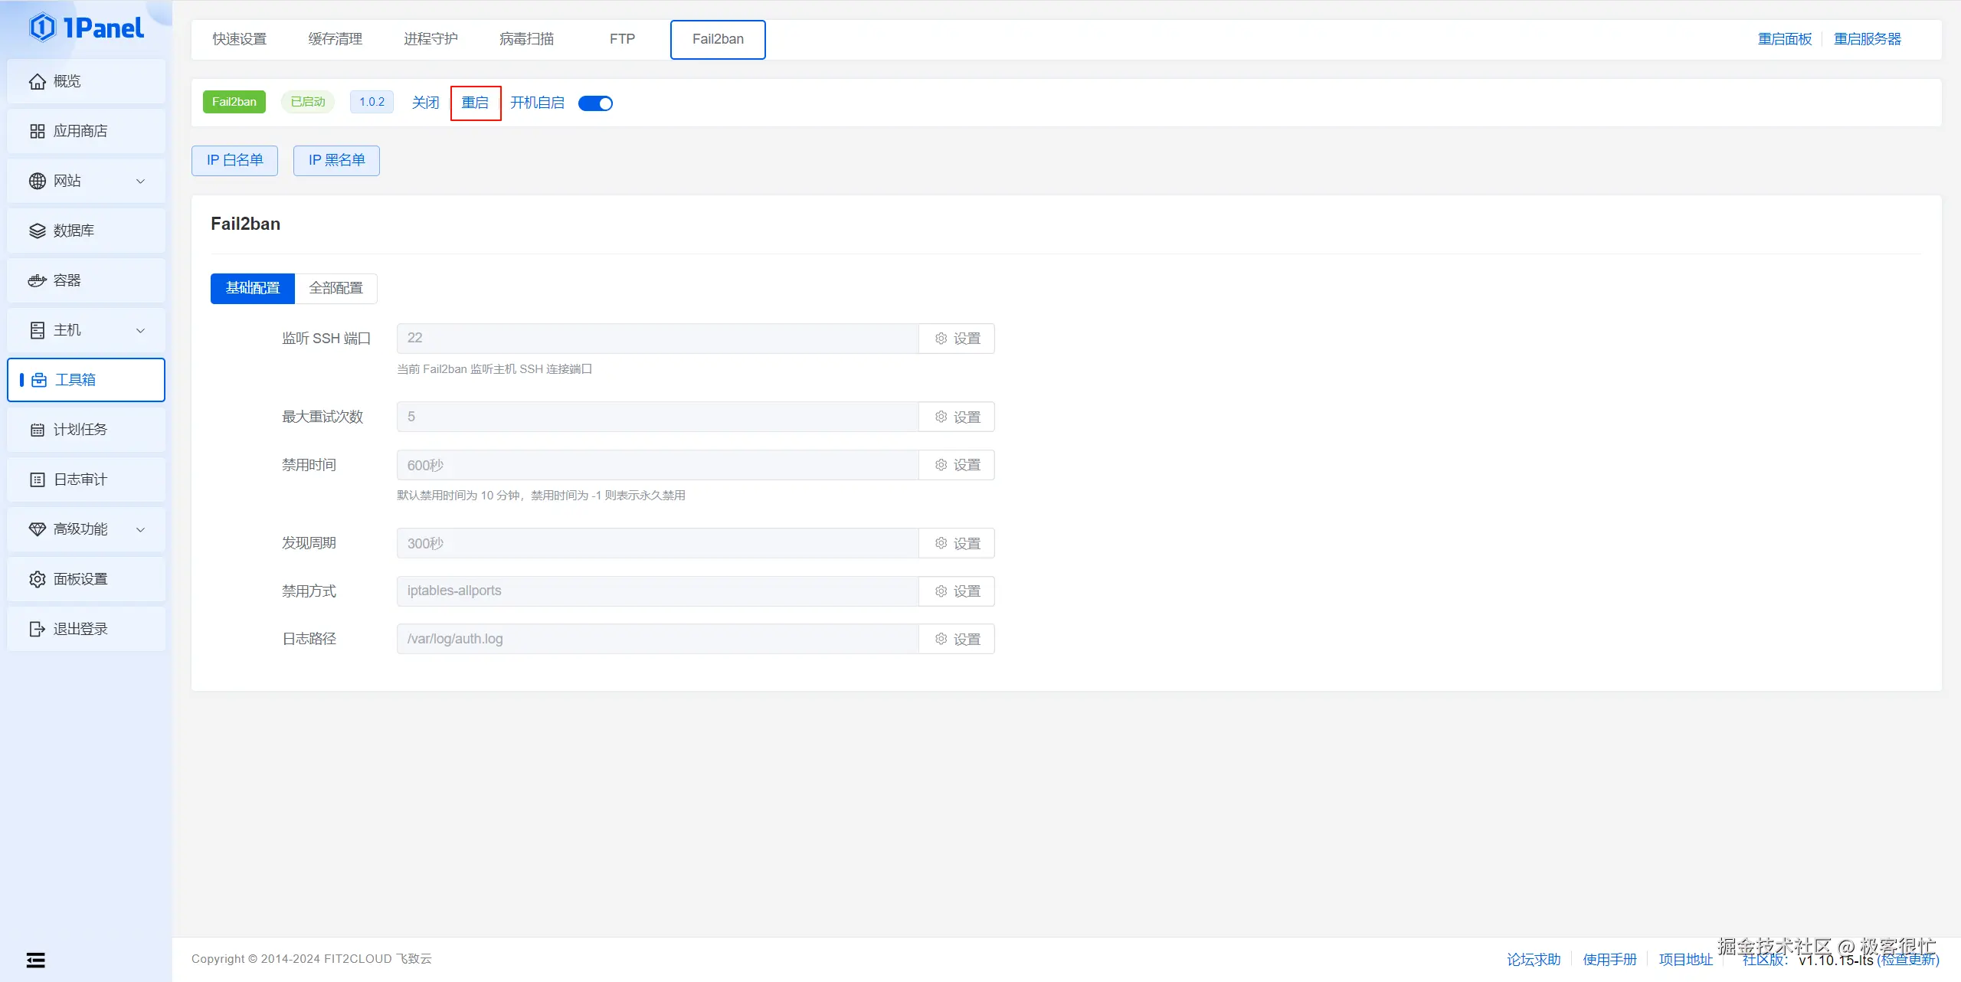Switch to 全部配置 configuration view
The width and height of the screenshot is (1961, 982).
(x=336, y=288)
